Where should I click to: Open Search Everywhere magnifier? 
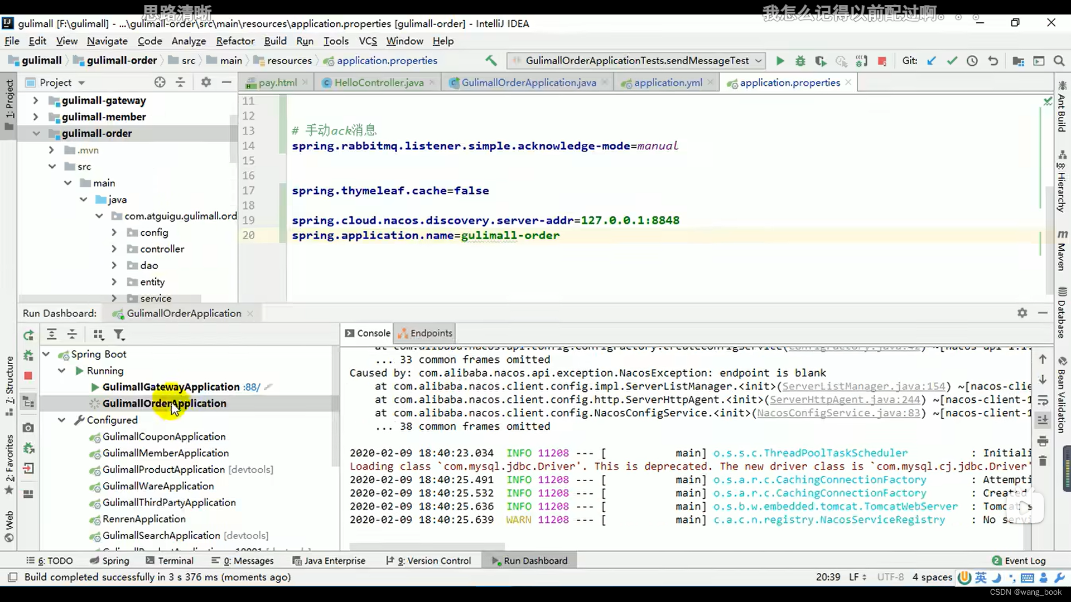click(x=1059, y=61)
